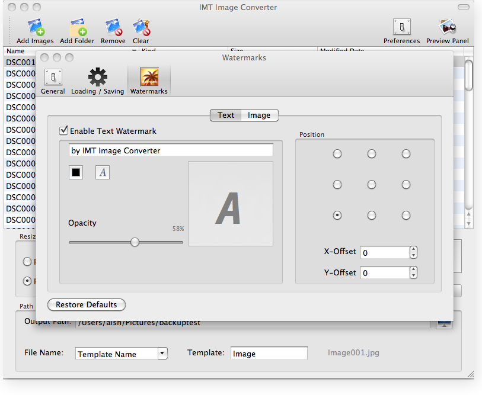Select bottom-left watermark position
482x395 pixels.
337,215
